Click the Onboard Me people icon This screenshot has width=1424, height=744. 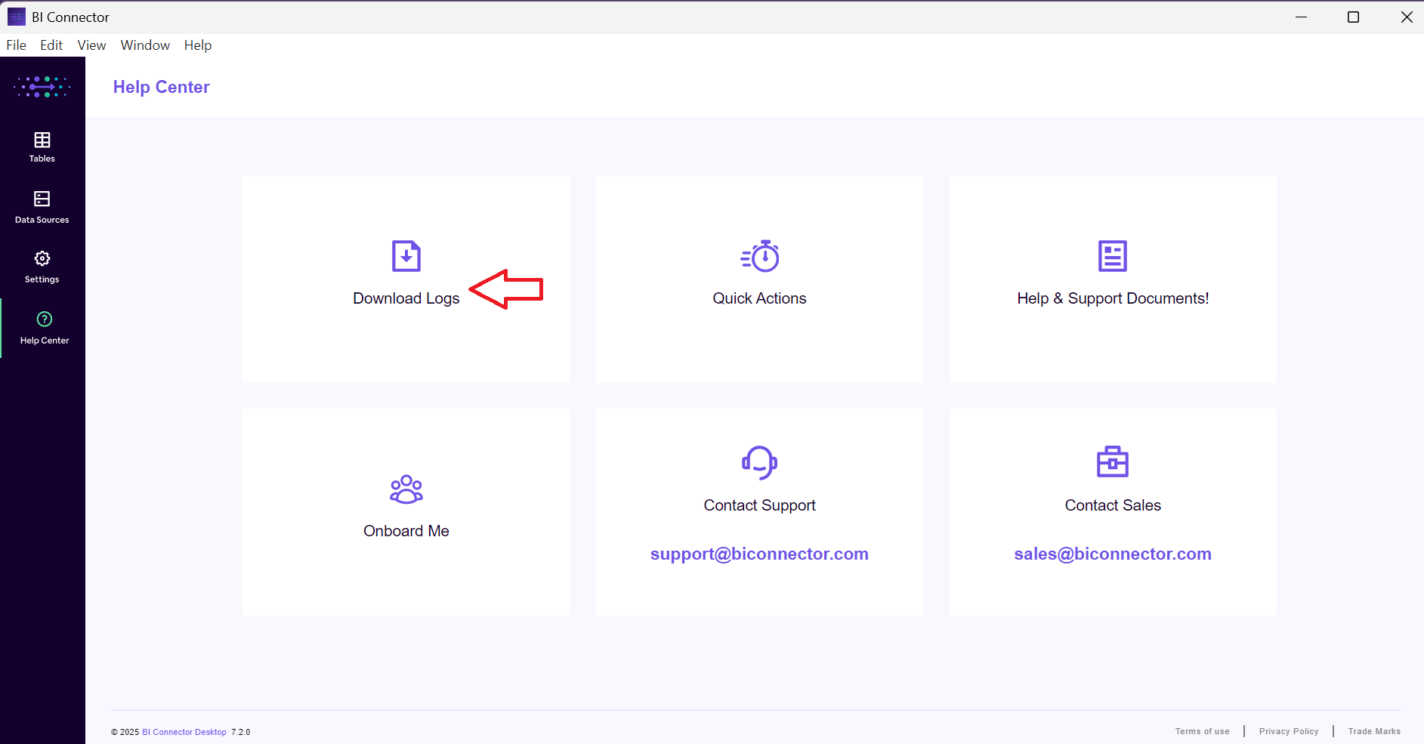pyautogui.click(x=406, y=489)
